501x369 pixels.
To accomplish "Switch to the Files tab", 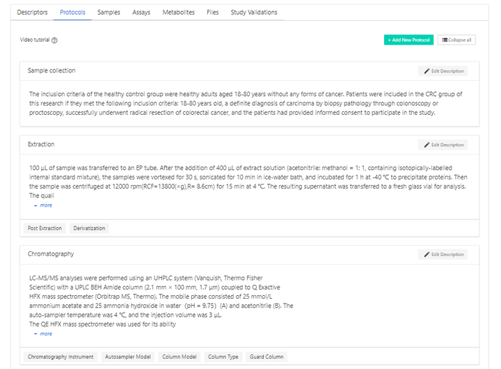I will click(x=212, y=13).
